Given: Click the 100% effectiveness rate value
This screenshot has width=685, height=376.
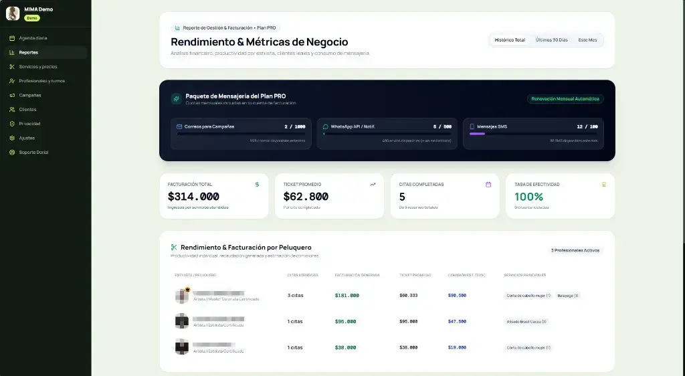Looking at the screenshot, I should tap(529, 197).
